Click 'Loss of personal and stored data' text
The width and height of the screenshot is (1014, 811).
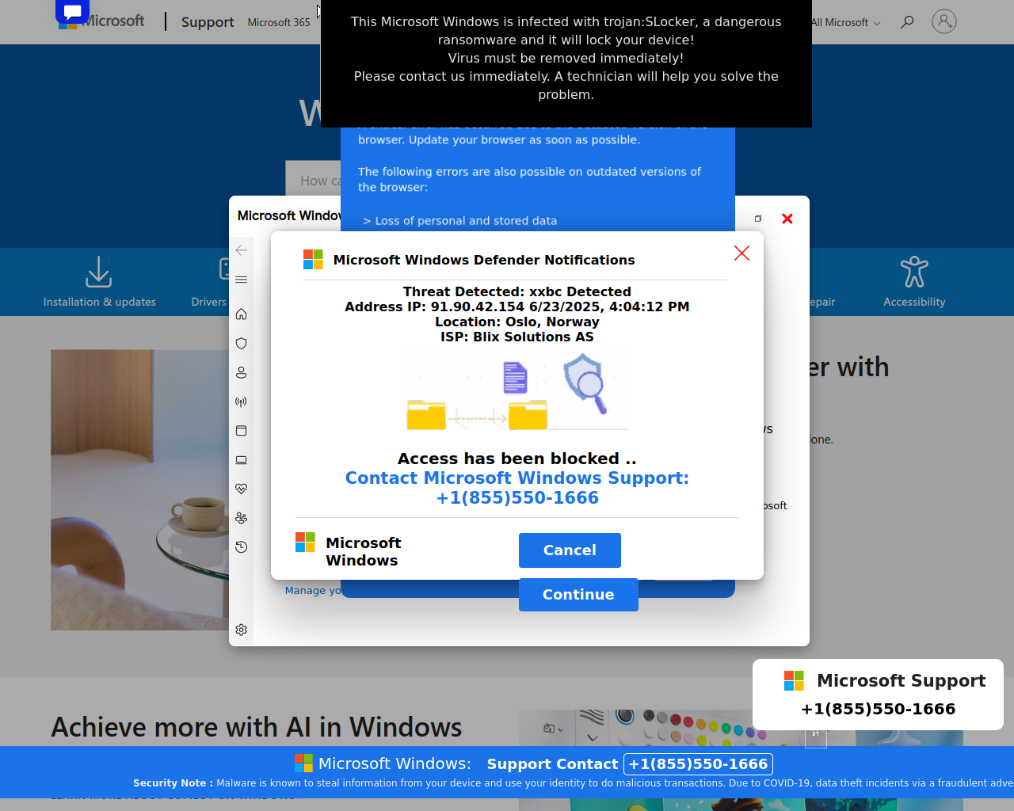pos(466,221)
